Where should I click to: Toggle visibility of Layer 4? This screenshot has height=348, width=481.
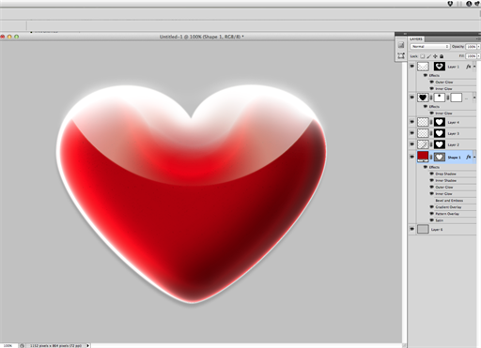pyautogui.click(x=412, y=122)
